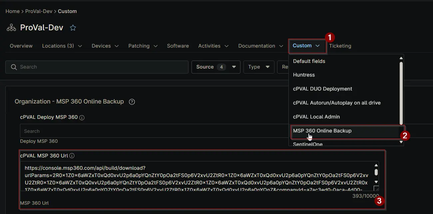
Task: Click the Custom dropdown list scrollbar thumb
Action: coord(401,93)
